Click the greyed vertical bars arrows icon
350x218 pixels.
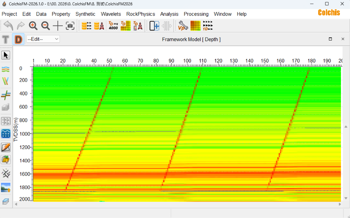167,26
